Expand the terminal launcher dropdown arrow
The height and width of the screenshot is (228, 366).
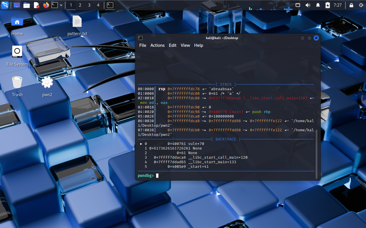[x=61, y=5]
